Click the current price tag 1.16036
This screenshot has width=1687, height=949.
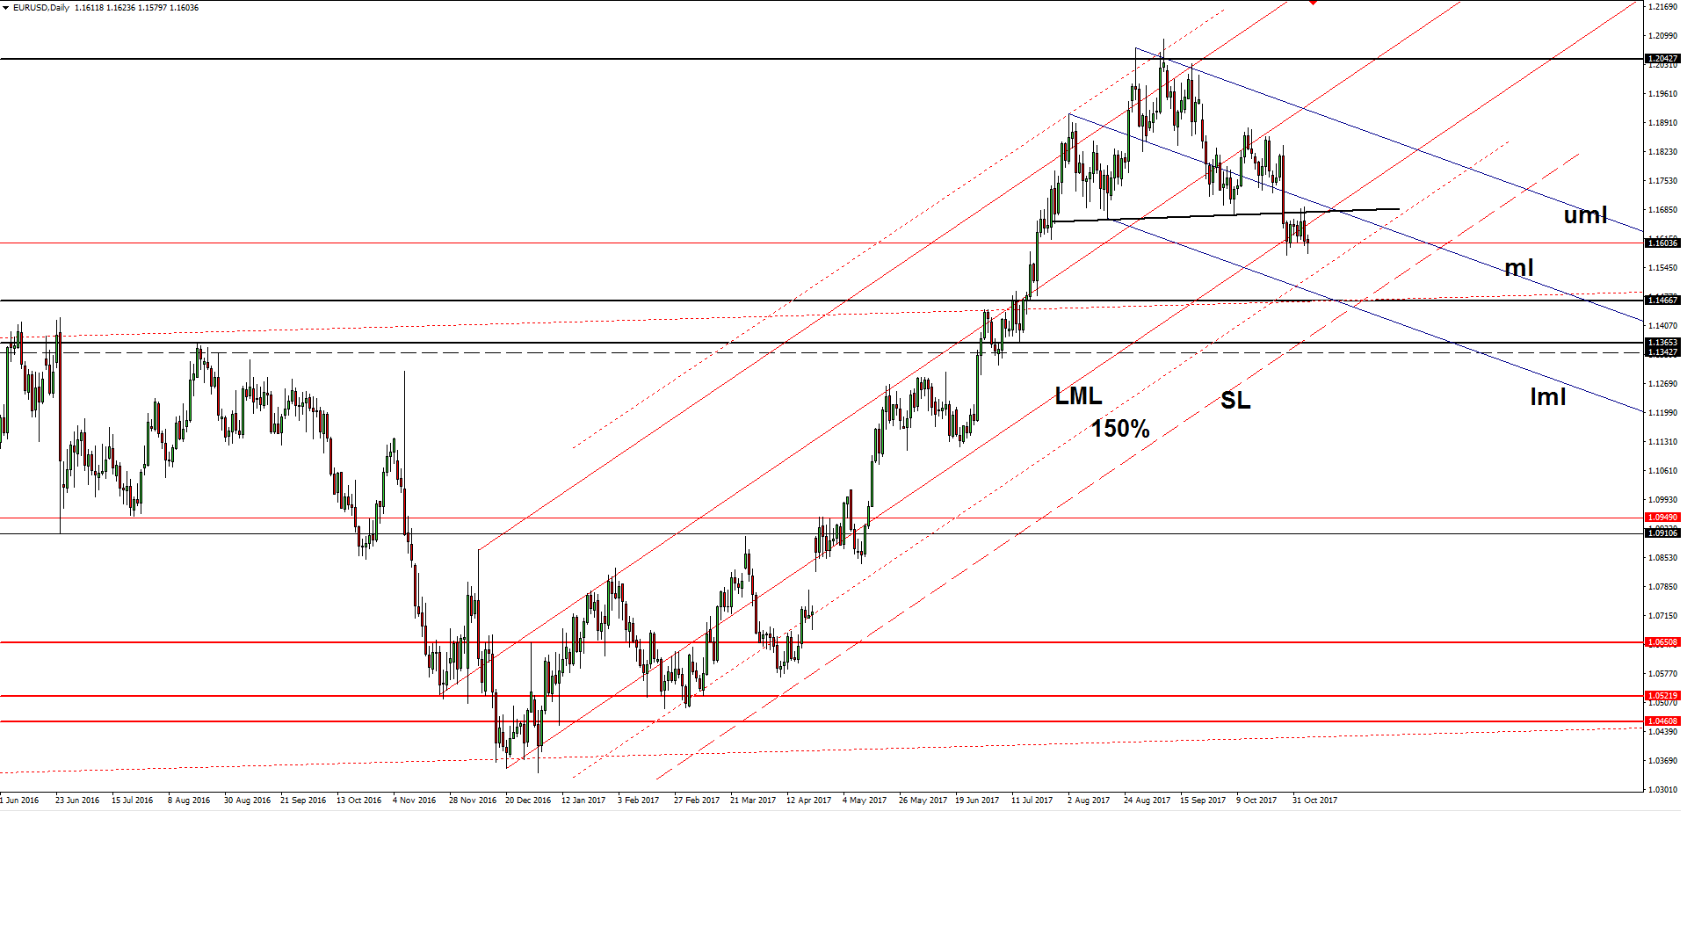pyautogui.click(x=1662, y=243)
